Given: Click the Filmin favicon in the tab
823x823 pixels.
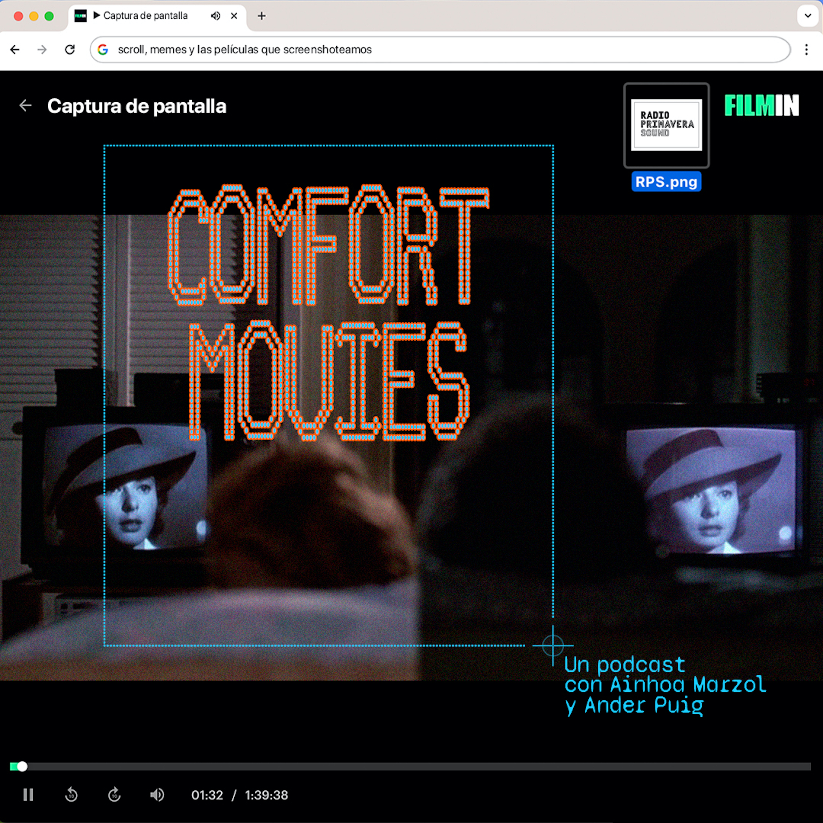Looking at the screenshot, I should [80, 16].
